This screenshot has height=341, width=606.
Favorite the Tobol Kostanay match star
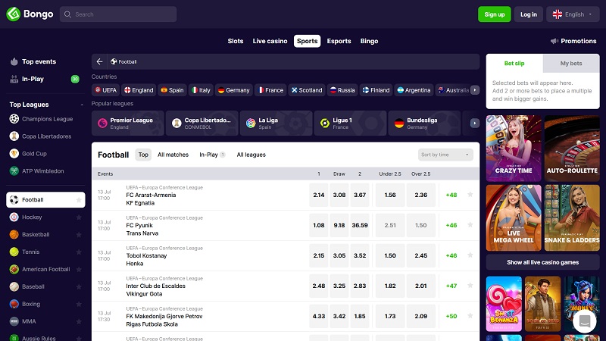click(470, 255)
